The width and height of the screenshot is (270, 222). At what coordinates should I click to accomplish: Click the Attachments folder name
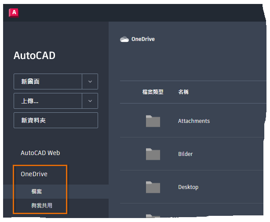(x=194, y=121)
